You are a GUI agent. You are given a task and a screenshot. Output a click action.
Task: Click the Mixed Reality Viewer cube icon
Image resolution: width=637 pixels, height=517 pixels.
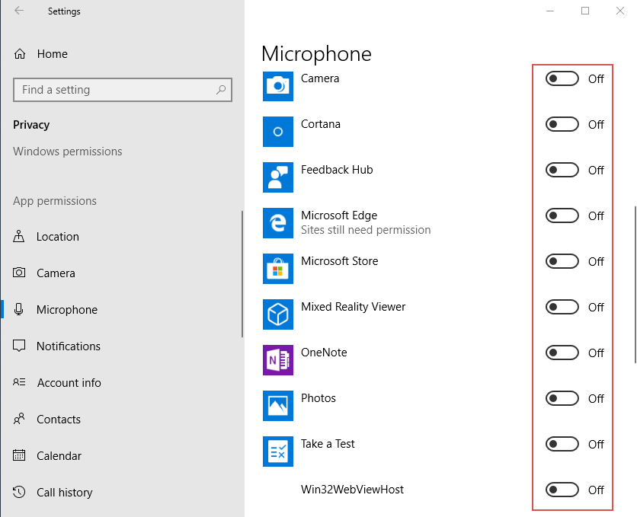278,314
